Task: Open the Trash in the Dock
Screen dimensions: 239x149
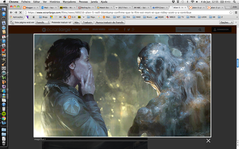Action: click(4, 143)
